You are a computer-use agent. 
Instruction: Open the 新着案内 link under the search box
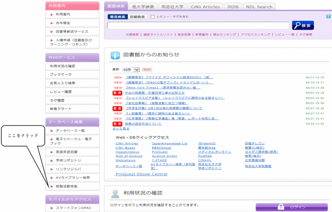pos(202,35)
